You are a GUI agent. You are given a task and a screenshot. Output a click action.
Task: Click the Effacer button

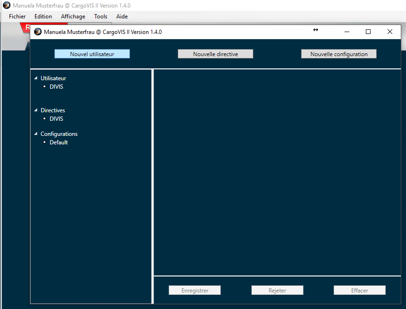tap(360, 290)
